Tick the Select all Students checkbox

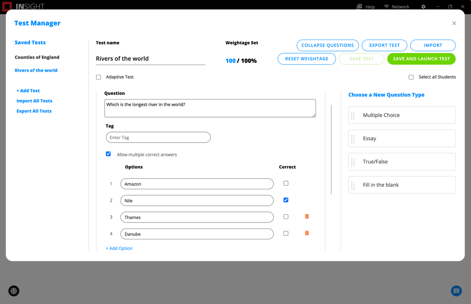point(411,77)
